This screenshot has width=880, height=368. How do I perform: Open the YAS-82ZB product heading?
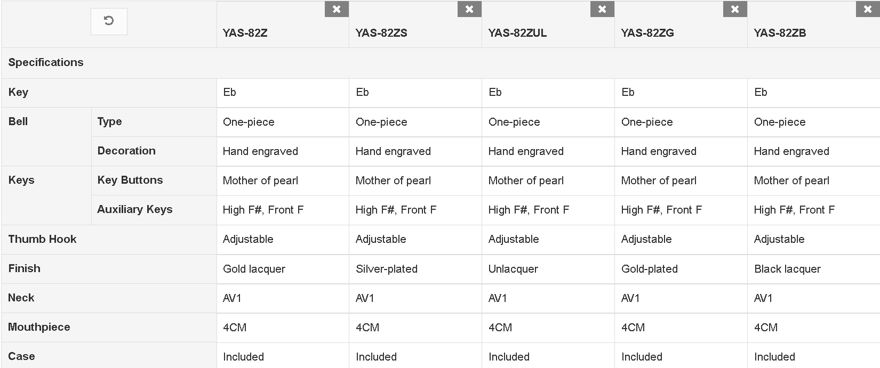point(780,33)
